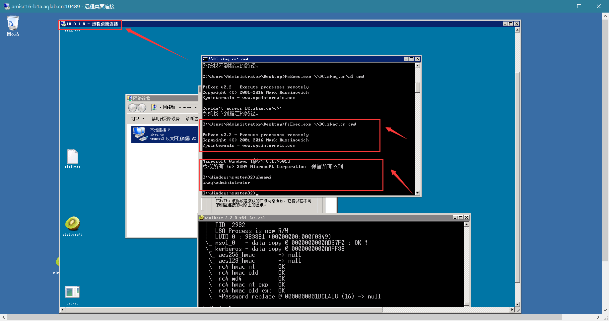
Task: Click the forward arrow in Network Connections window
Action: [x=142, y=107]
